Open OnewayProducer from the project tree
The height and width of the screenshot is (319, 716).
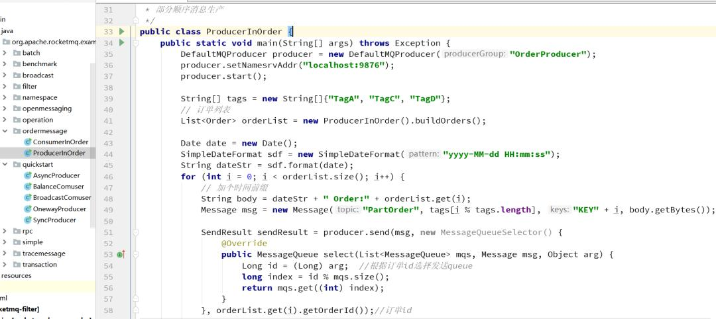[60, 209]
